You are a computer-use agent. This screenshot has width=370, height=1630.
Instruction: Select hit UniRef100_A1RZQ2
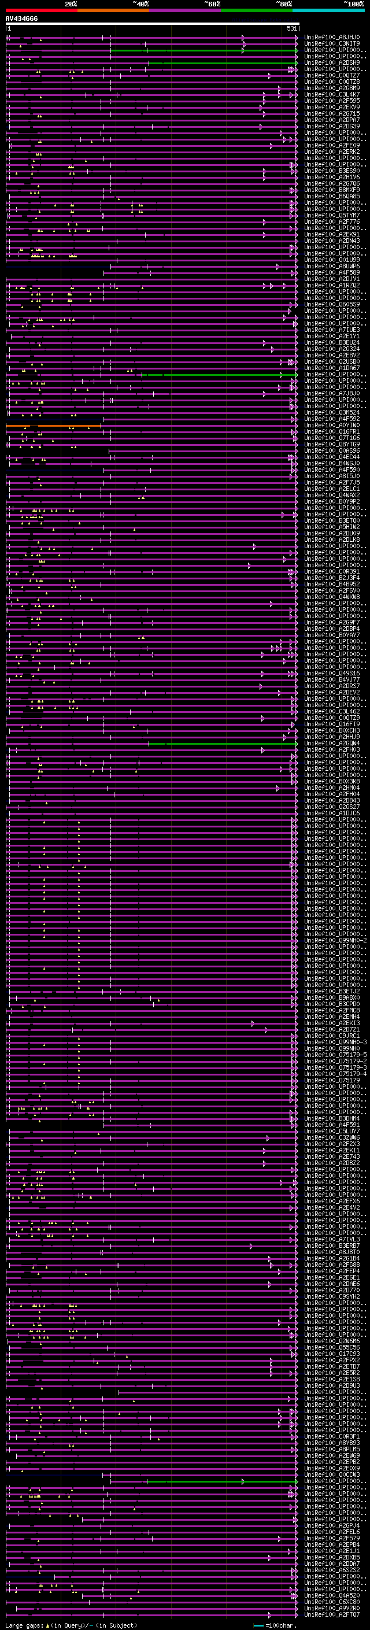coord(332,286)
